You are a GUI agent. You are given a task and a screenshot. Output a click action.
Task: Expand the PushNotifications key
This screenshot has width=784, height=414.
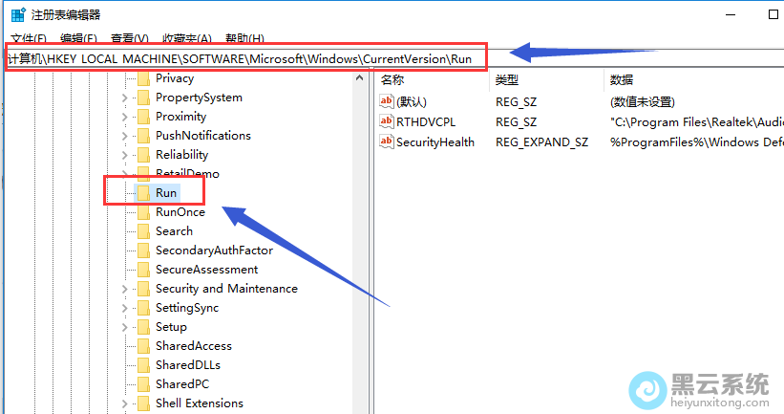tap(124, 136)
